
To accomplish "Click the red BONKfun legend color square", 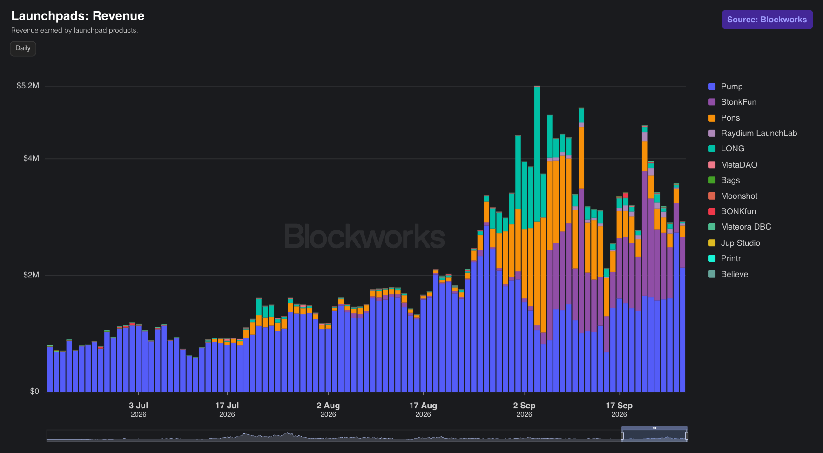I will (712, 211).
